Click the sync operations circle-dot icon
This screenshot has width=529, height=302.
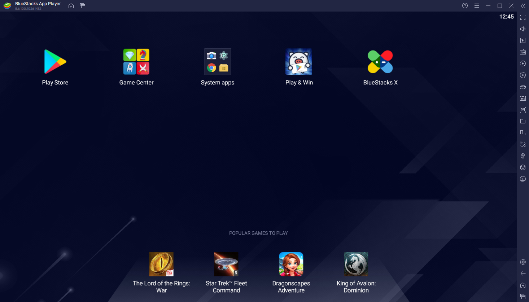523,75
